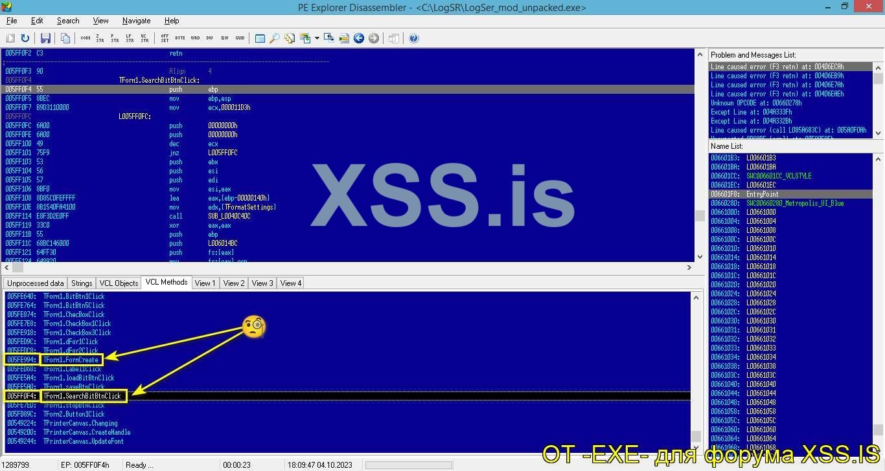The image size is (885, 471).
Task: Open the File menu
Action: [x=12, y=21]
